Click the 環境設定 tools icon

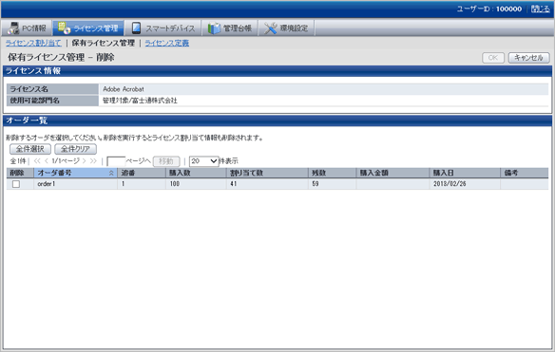pos(271,28)
